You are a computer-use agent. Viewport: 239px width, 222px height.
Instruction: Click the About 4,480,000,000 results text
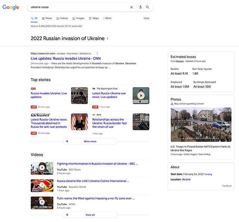point(56,26)
